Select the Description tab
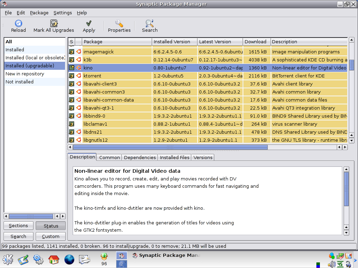This screenshot has height=268, width=358. [82, 157]
